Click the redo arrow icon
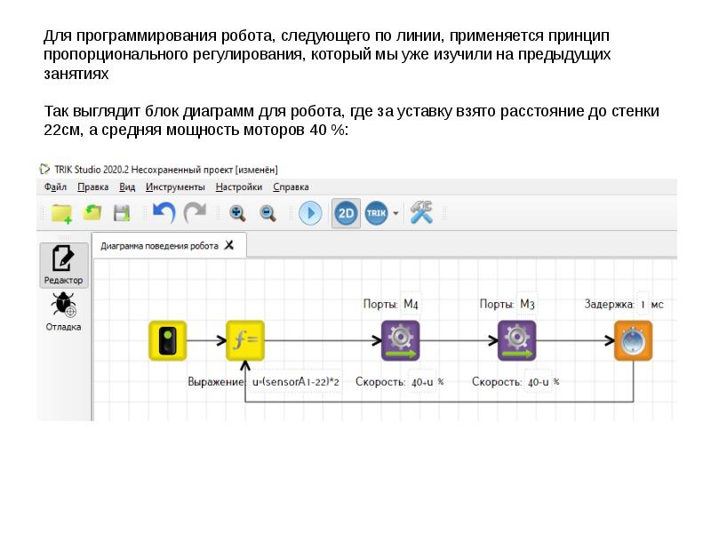Image resolution: width=711 pixels, height=533 pixels. [194, 213]
